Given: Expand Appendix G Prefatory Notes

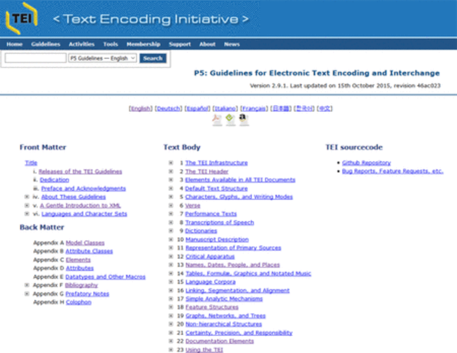Looking at the screenshot, I should [x=27, y=294].
